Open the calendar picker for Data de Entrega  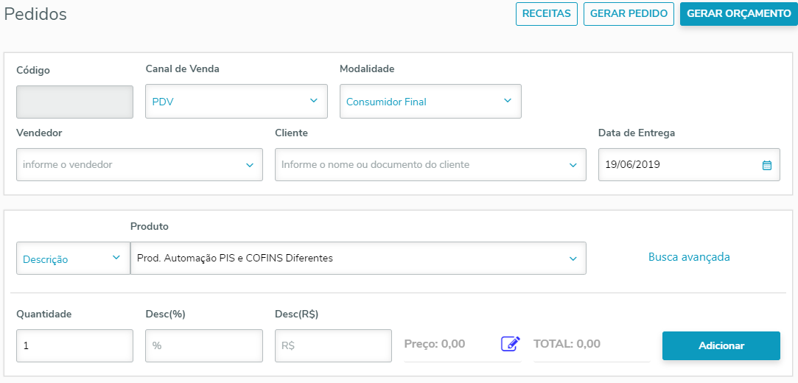766,165
